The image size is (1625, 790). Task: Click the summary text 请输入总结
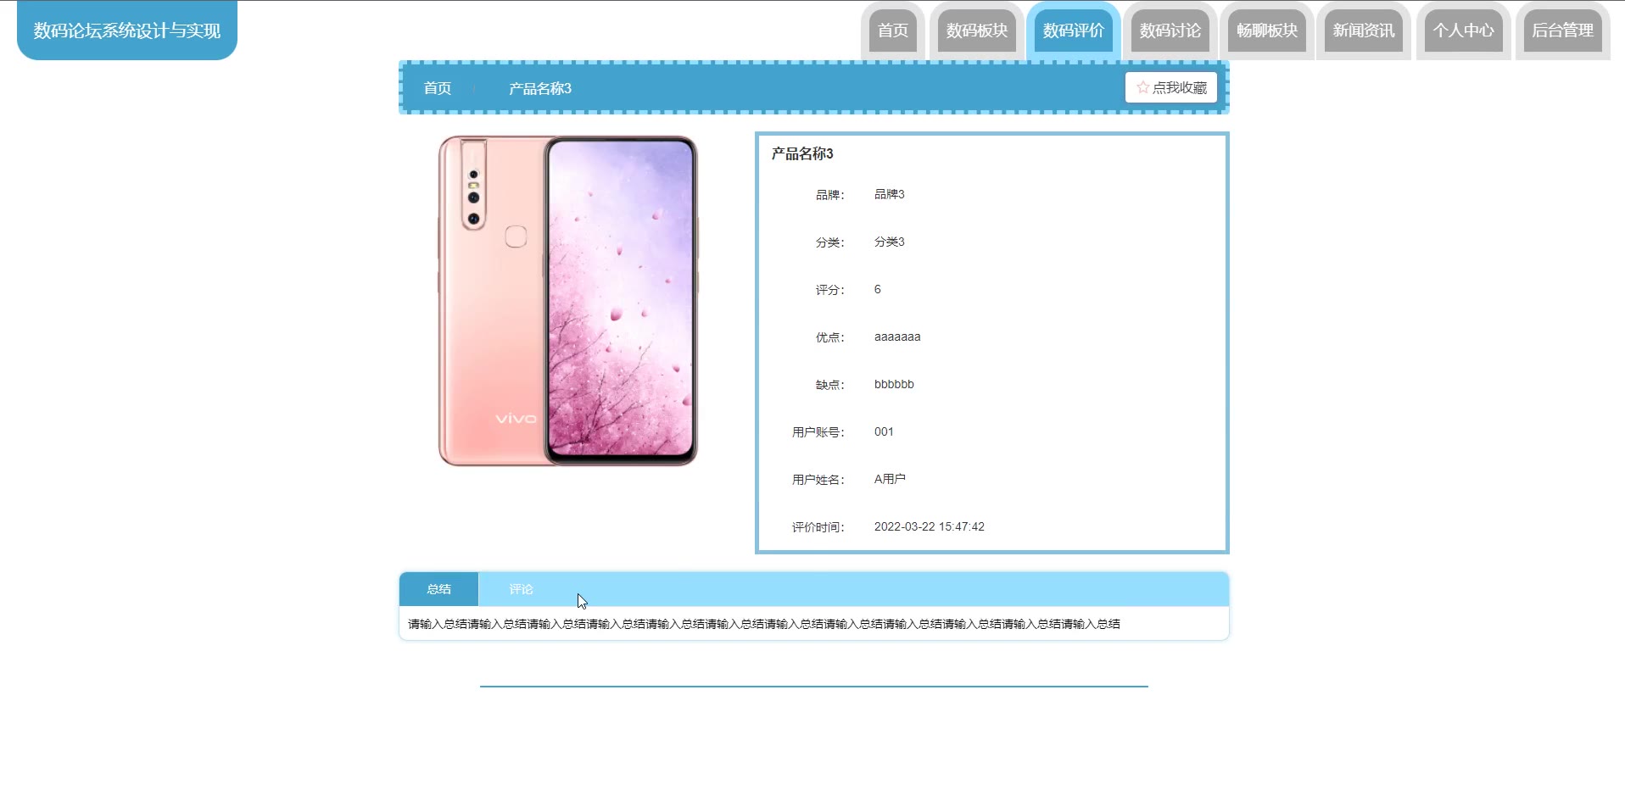point(764,624)
